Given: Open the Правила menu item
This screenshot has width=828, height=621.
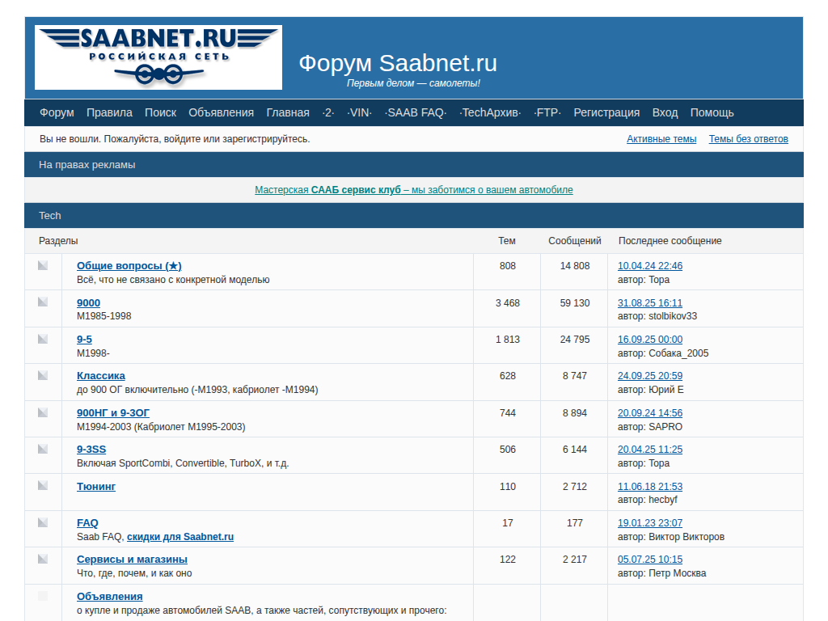Looking at the screenshot, I should click(x=109, y=112).
